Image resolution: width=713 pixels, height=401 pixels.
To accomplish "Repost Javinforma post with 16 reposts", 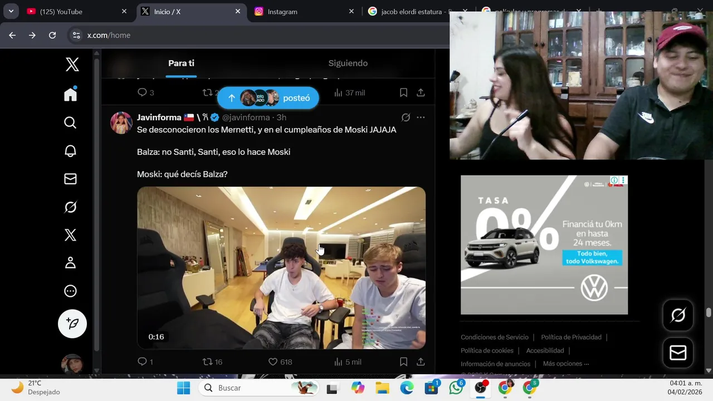I will pos(212,362).
